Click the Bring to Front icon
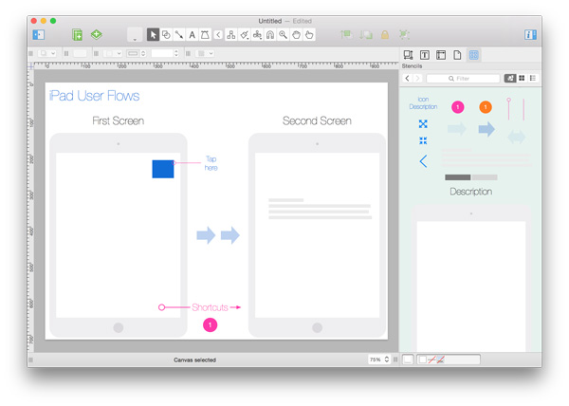Image resolution: width=569 pixels, height=406 pixels. pos(346,35)
